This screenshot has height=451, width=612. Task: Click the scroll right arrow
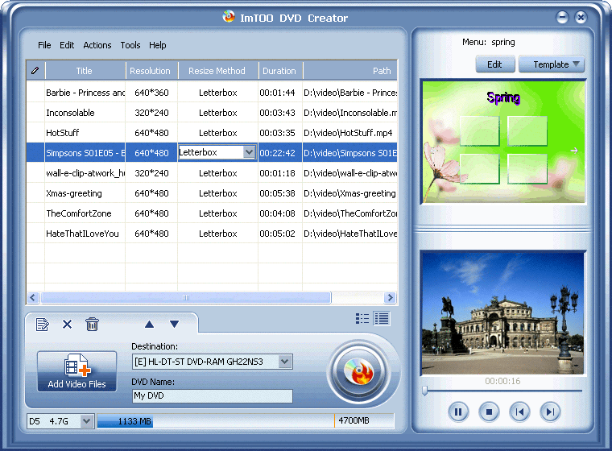[390, 298]
